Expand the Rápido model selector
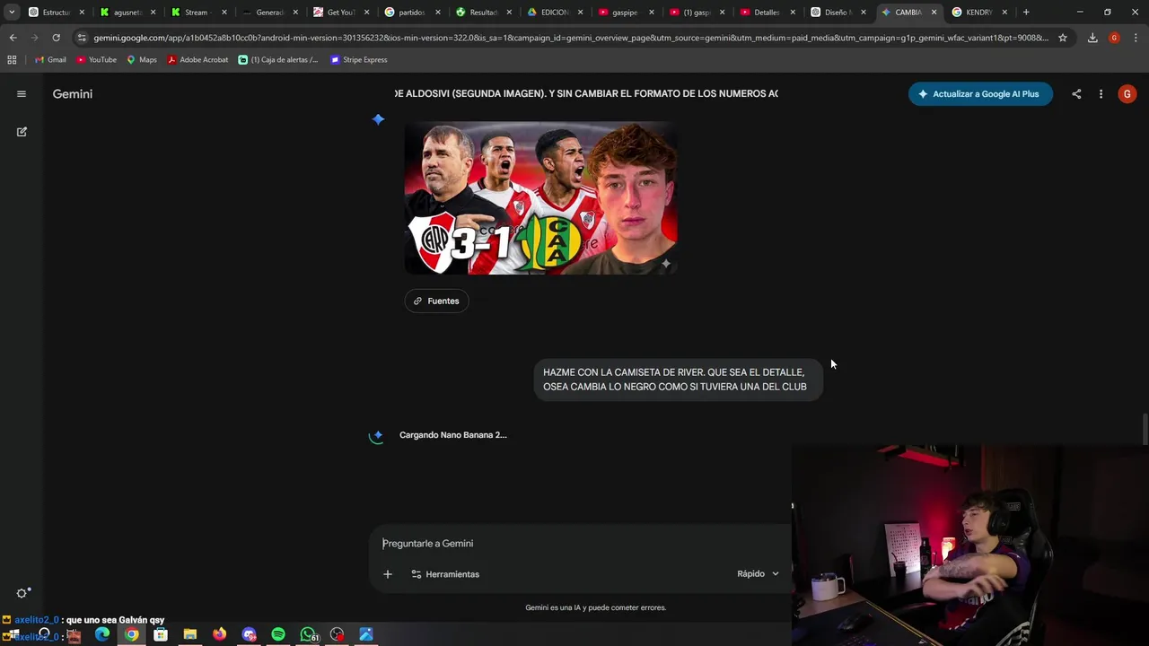 (758, 573)
